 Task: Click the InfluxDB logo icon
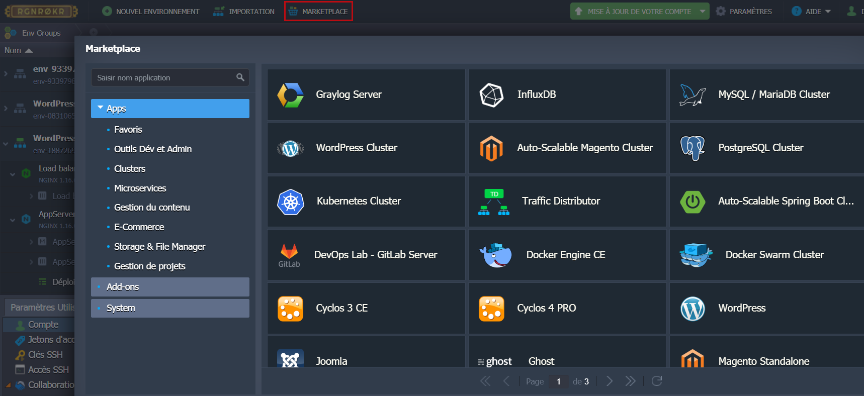491,95
